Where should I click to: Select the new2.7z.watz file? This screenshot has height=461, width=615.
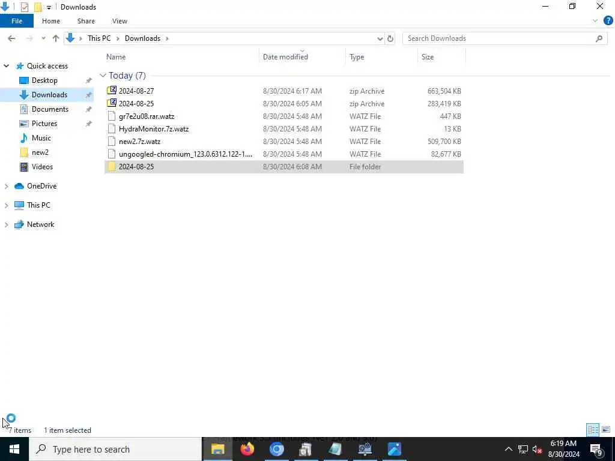284,141
